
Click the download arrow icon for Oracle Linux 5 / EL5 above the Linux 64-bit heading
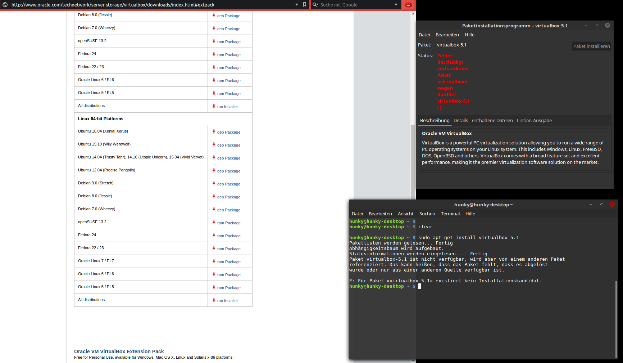coord(214,93)
